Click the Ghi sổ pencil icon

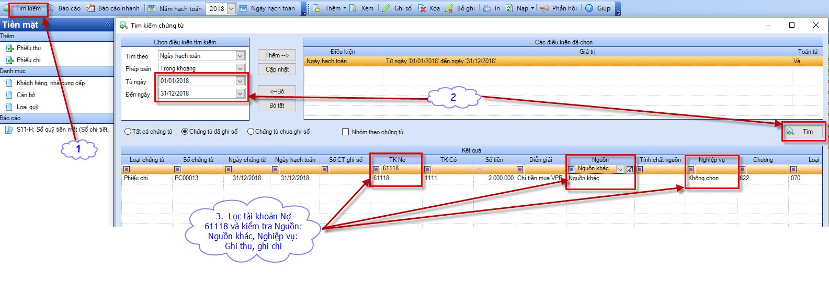click(386, 8)
